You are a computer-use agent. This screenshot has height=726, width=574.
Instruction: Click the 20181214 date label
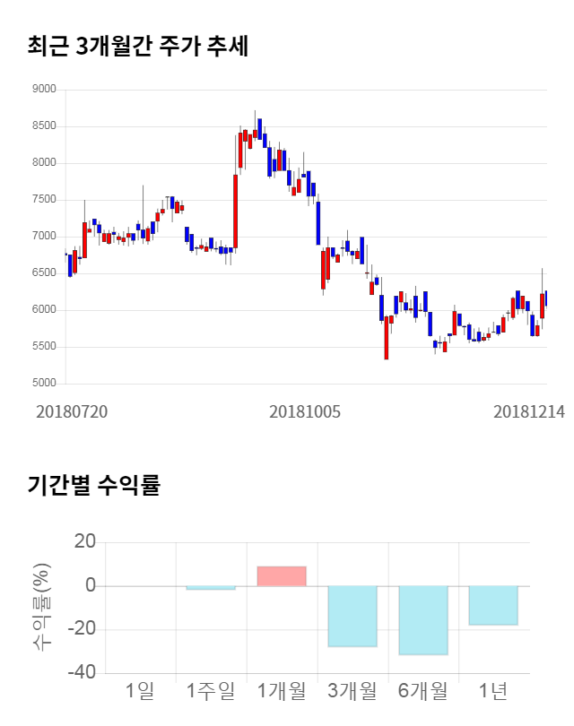pos(529,411)
